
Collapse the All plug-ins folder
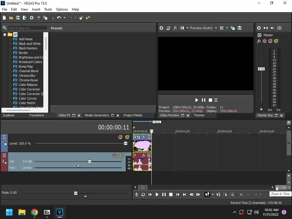point(5,35)
